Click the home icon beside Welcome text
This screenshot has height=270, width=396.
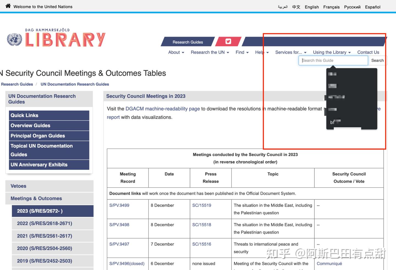coord(8,6)
